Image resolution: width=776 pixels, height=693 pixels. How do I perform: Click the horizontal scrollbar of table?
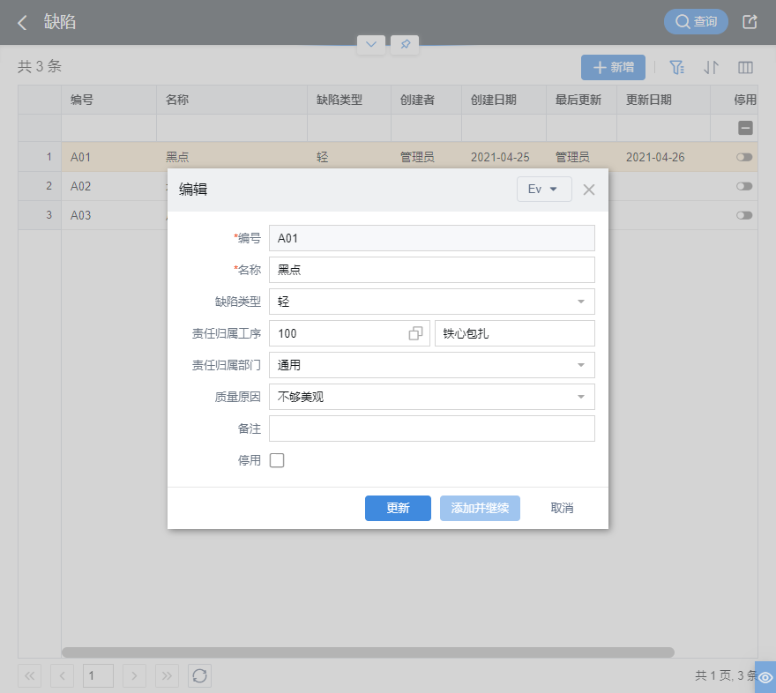tap(368, 652)
